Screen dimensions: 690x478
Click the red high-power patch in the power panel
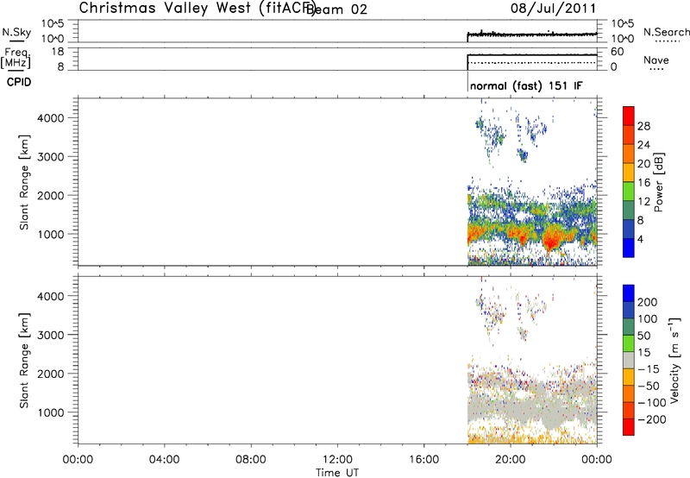[550, 240]
